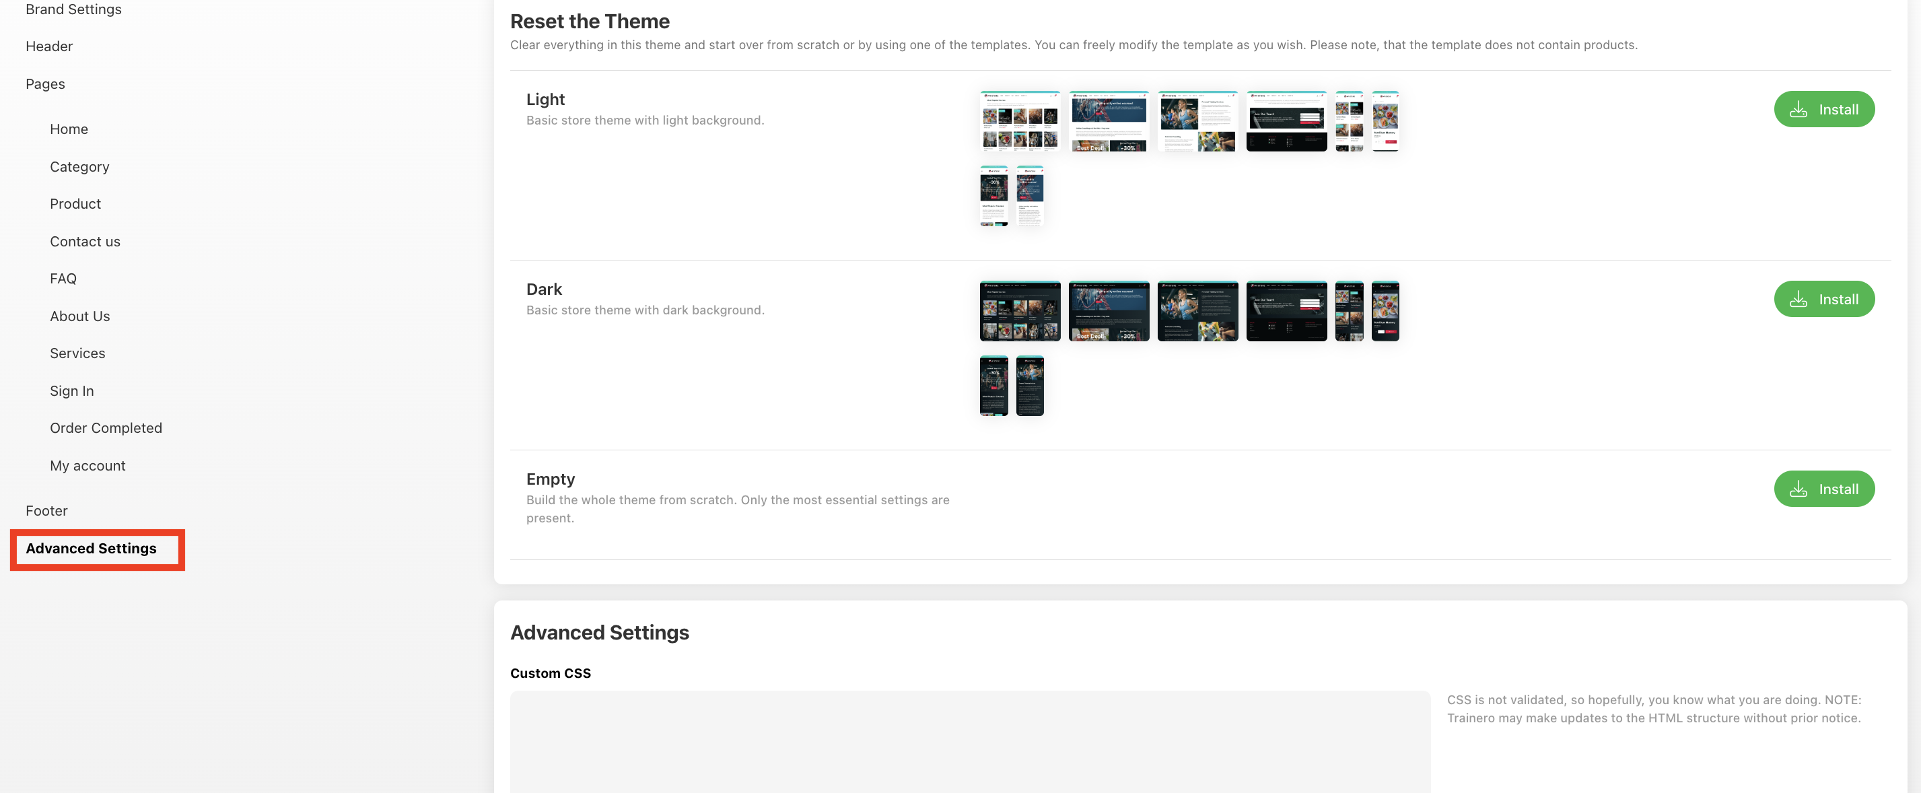The height and width of the screenshot is (793, 1921).
Task: Click 'Basic store theme with light background.' text
Action: pos(645,120)
